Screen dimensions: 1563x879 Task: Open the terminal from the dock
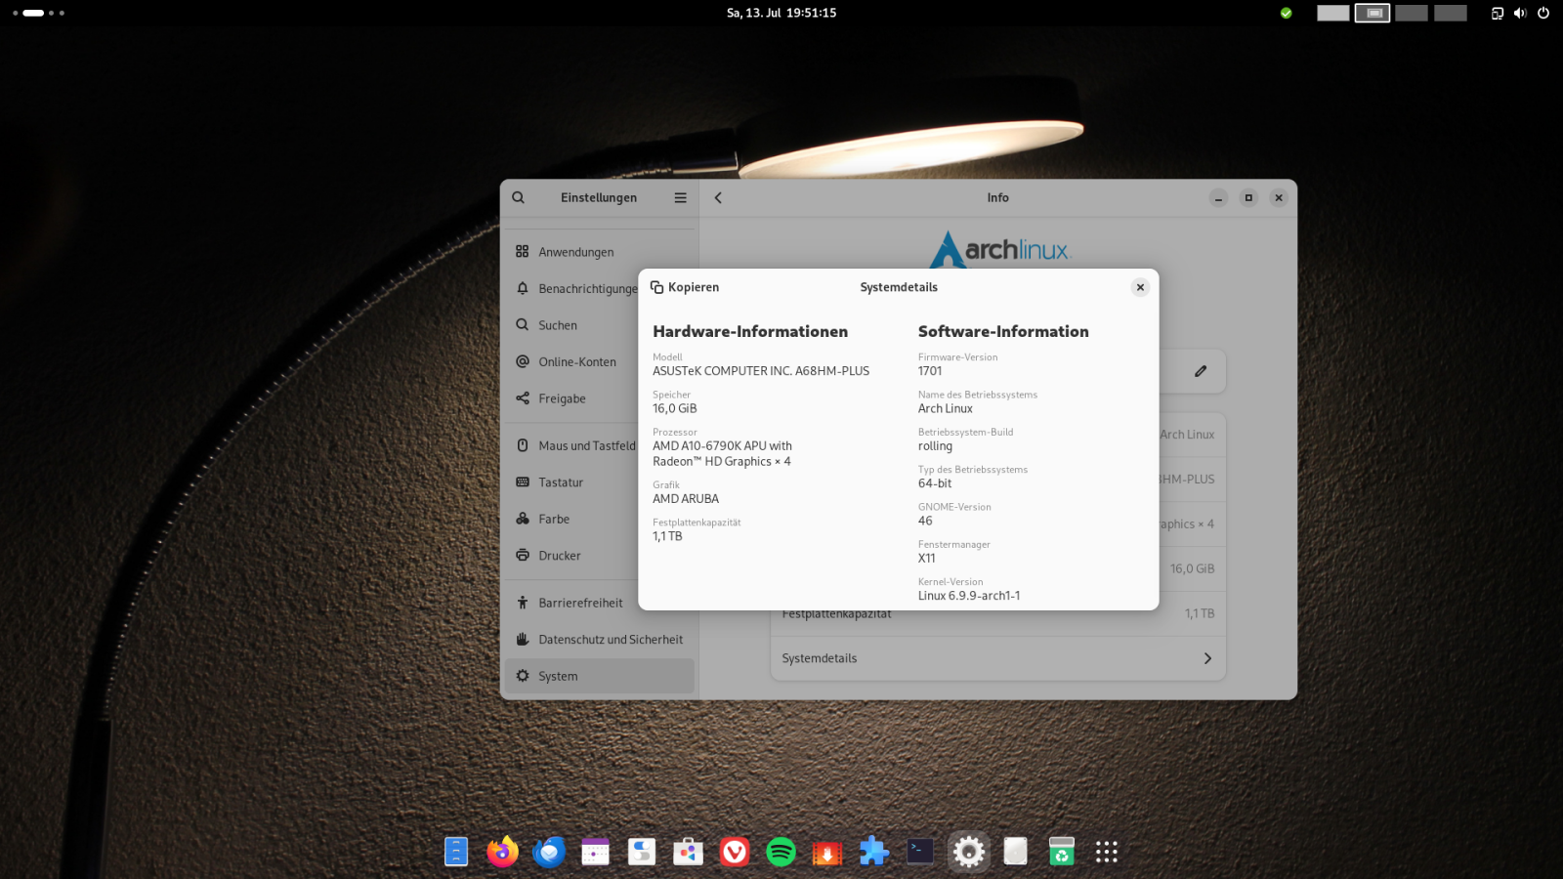[x=919, y=852]
